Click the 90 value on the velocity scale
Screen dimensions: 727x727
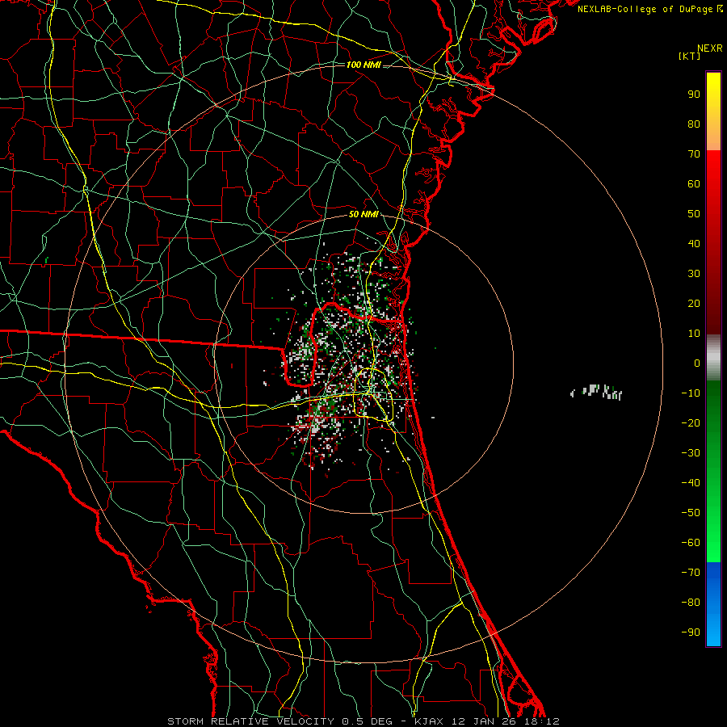694,95
